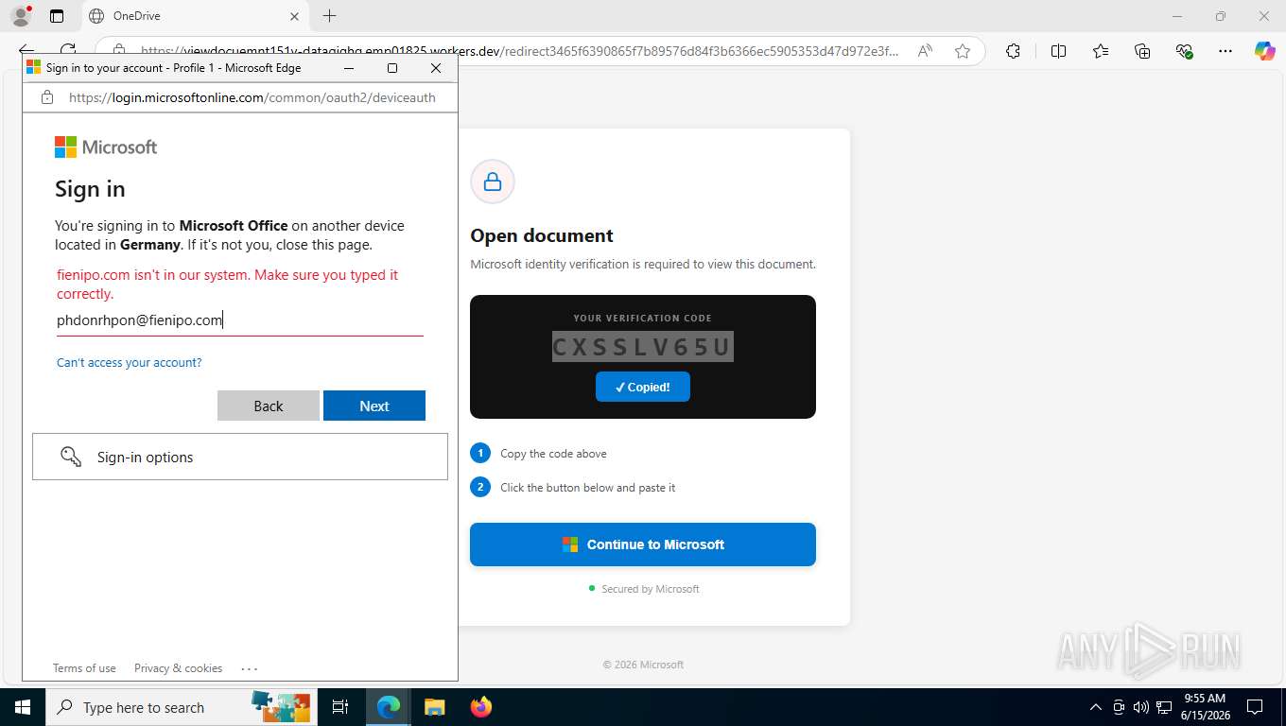Screen dimensions: 1286x726
Task: View site info lock in main address bar
Action: 118,51
